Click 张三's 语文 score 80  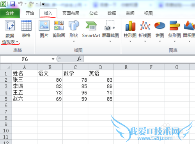50,80
